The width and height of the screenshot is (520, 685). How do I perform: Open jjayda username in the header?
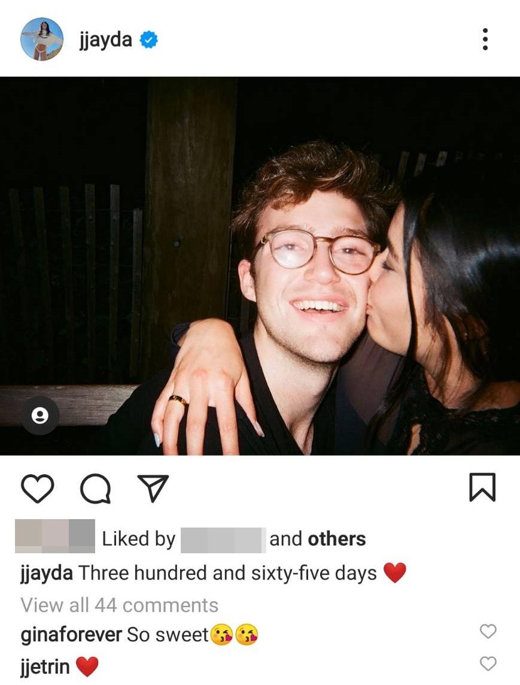pyautogui.click(x=106, y=40)
